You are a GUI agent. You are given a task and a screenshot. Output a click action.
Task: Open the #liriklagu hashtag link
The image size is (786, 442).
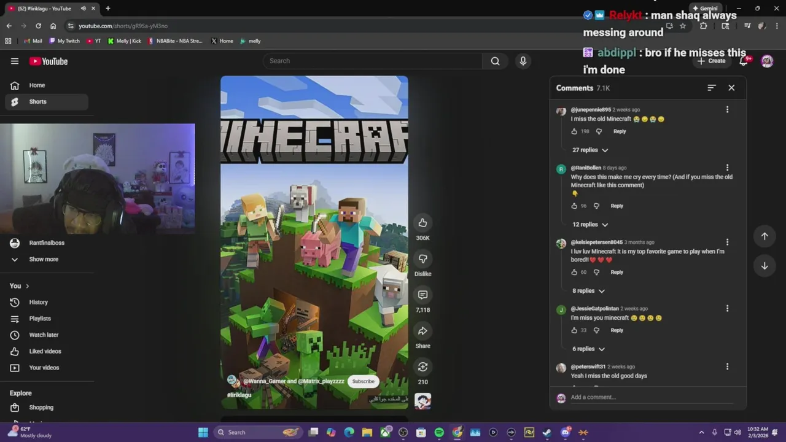(239, 395)
